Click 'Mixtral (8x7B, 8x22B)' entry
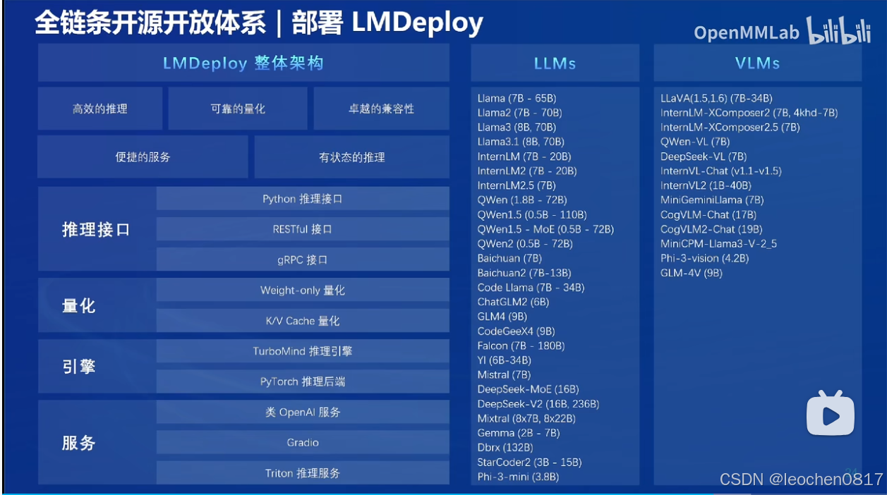 click(526, 418)
